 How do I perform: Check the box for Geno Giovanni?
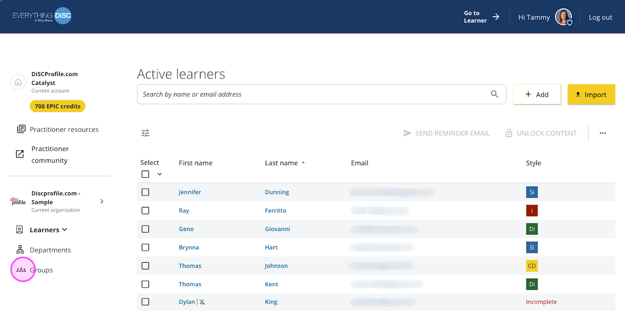pos(145,229)
